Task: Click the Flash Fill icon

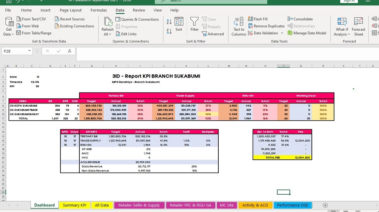Action: (251, 19)
